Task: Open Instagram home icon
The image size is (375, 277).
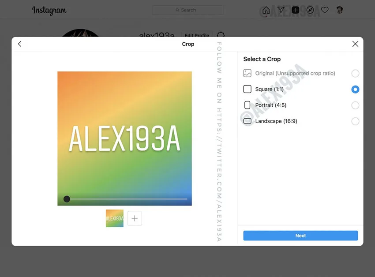Action: click(x=266, y=10)
